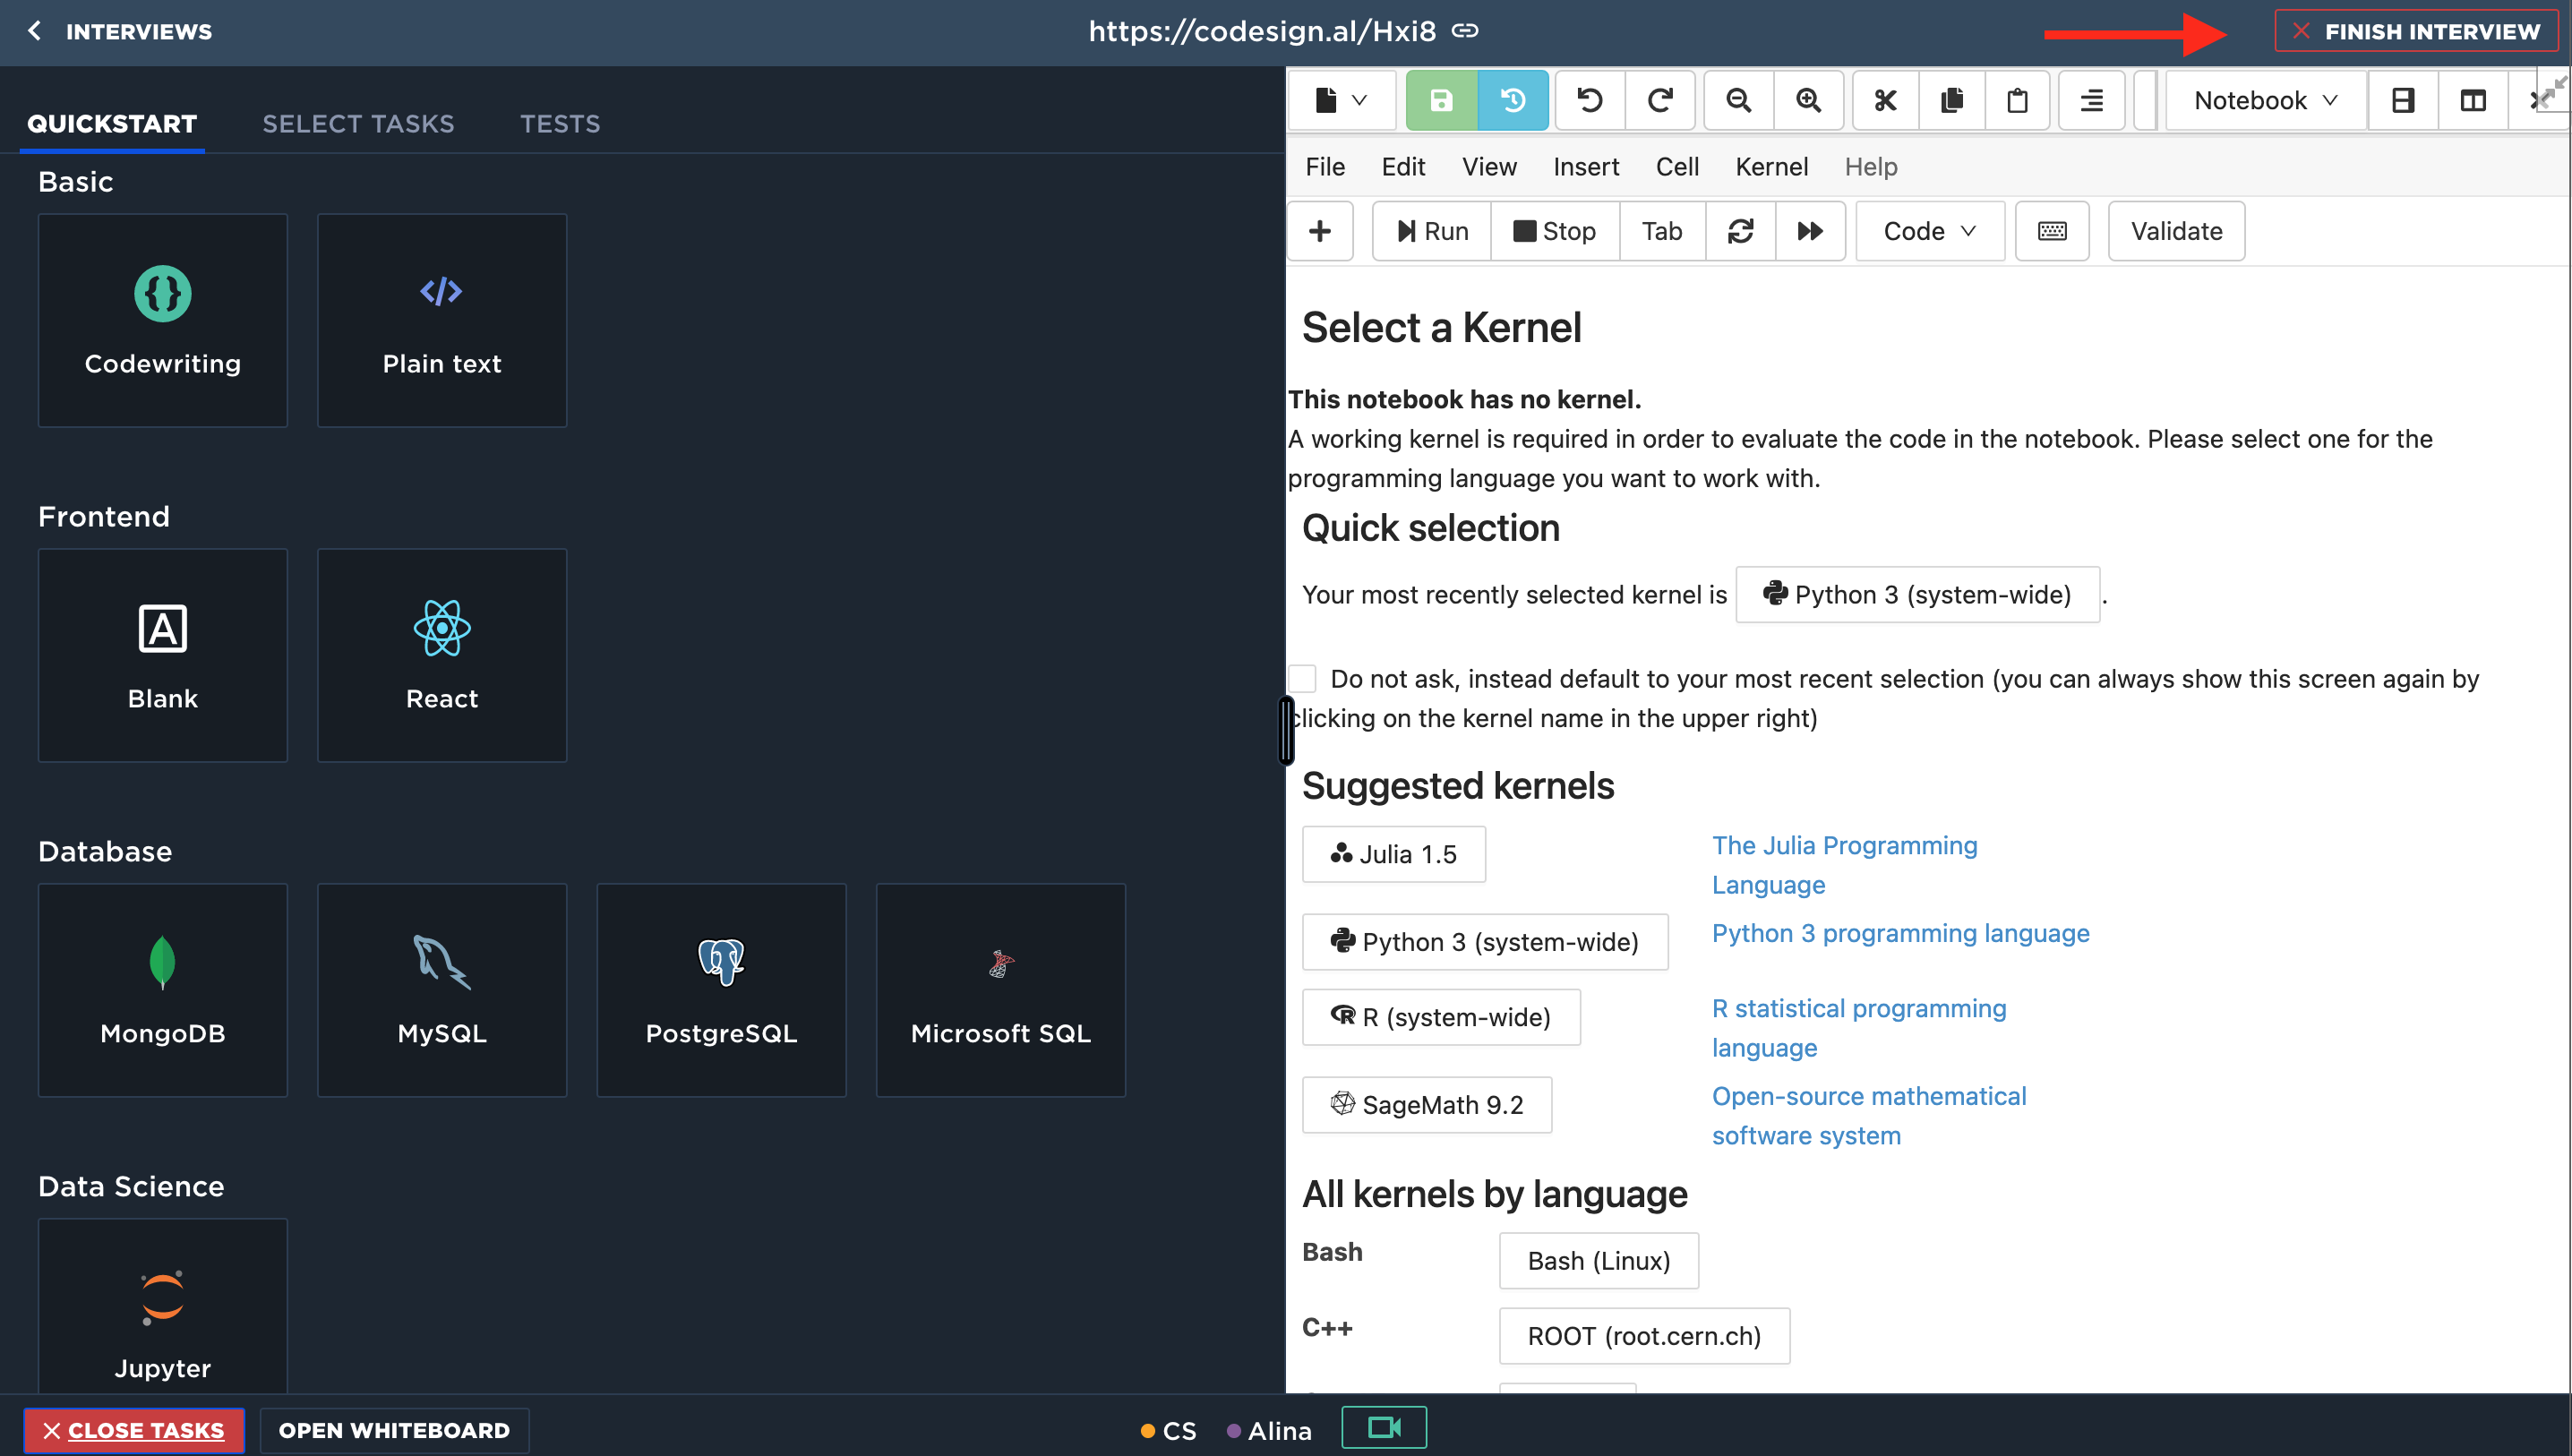Screen dimensions: 2572x1456
Task: Split view horizontally with the rows icon
Action: (2403, 100)
